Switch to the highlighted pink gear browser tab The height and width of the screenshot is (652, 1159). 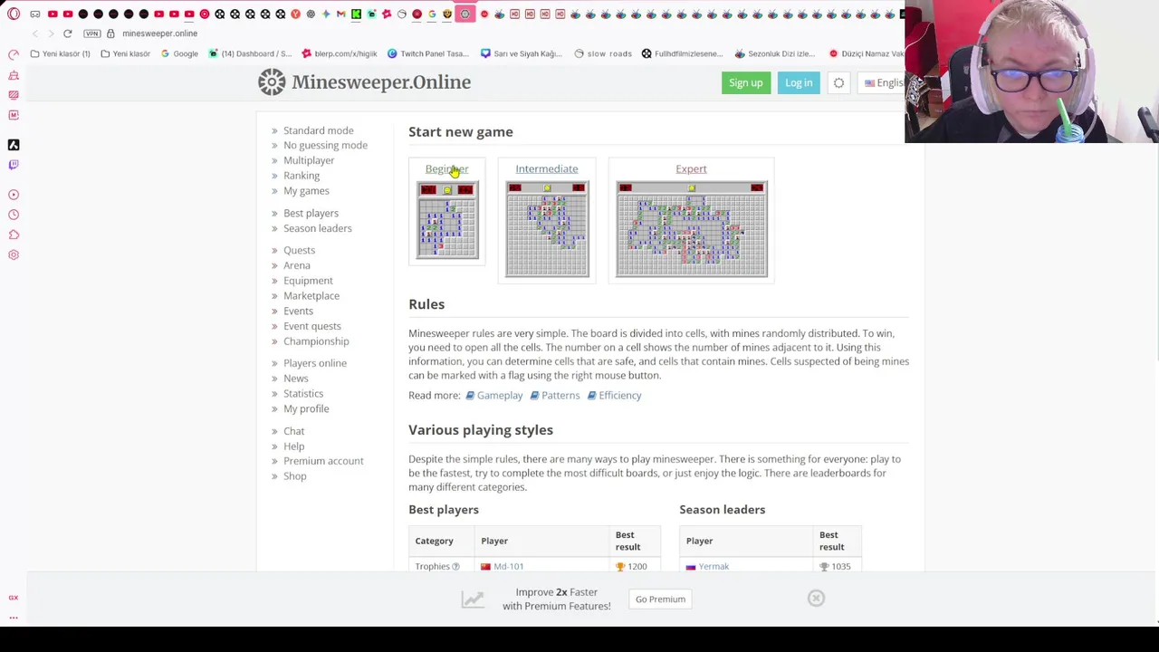465,14
